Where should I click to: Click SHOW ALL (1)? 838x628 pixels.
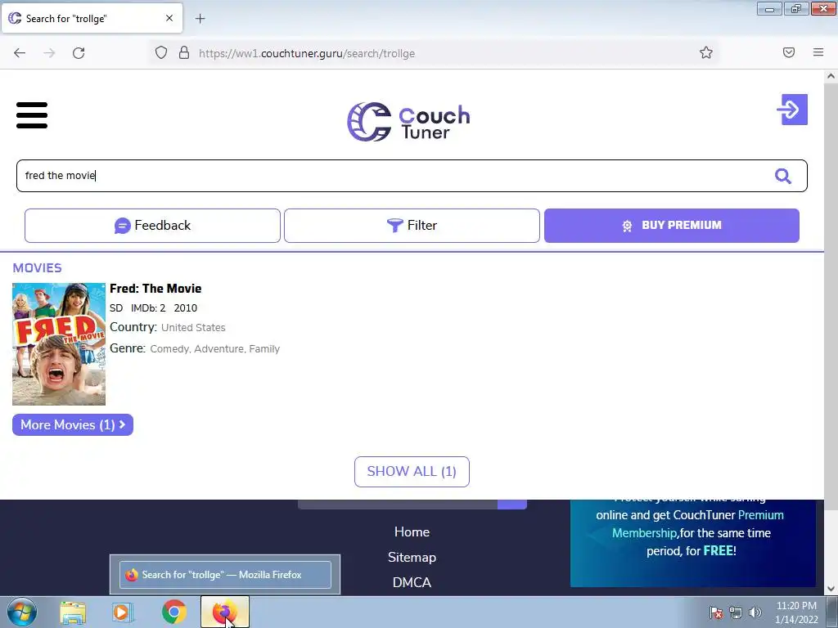[x=412, y=472]
